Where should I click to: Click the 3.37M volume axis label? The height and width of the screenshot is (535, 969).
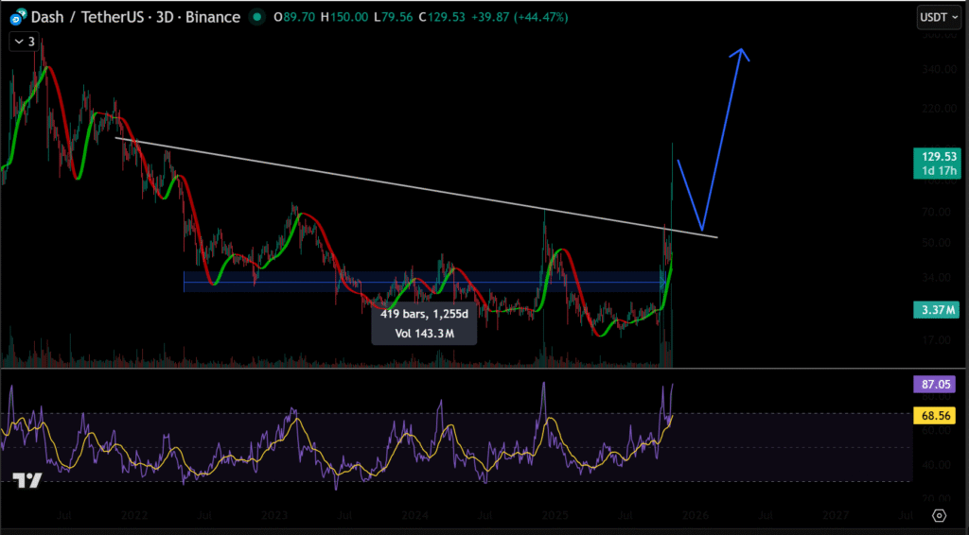click(x=937, y=309)
